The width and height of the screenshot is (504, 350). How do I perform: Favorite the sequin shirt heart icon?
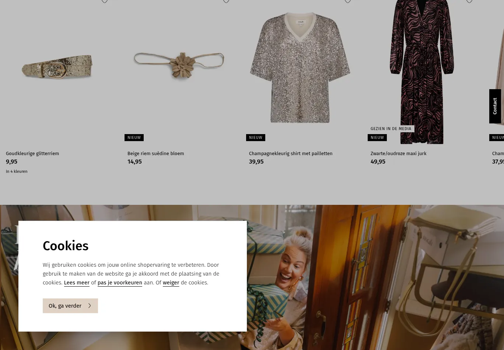pyautogui.click(x=348, y=1)
